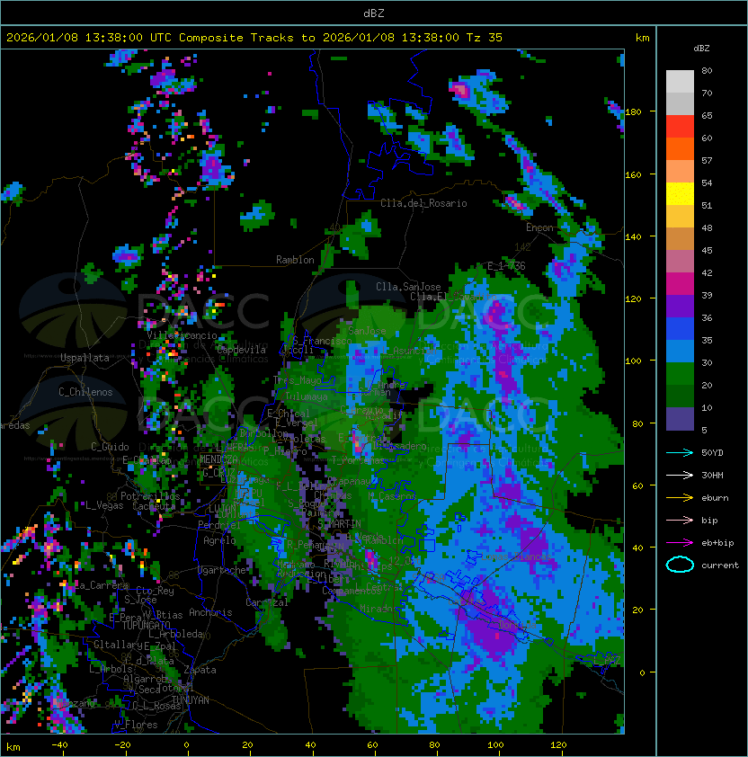
Task: Click the 'current' legend label
Action: tap(720, 566)
